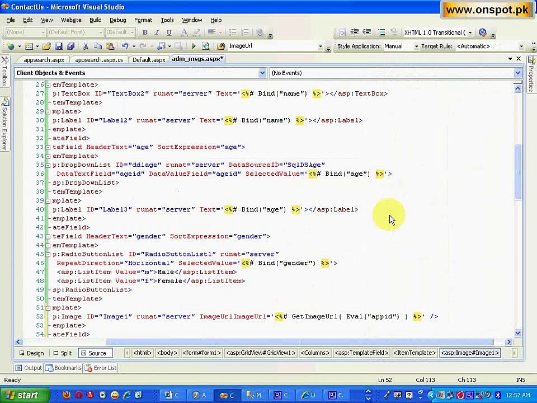Open the (No Events) dropdown
Viewport: 537px width, 403px height.
pos(517,73)
